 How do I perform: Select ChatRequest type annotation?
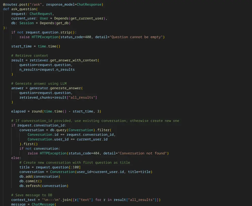point(41,14)
